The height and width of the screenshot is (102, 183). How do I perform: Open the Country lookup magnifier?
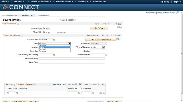click(x=44, y=28)
